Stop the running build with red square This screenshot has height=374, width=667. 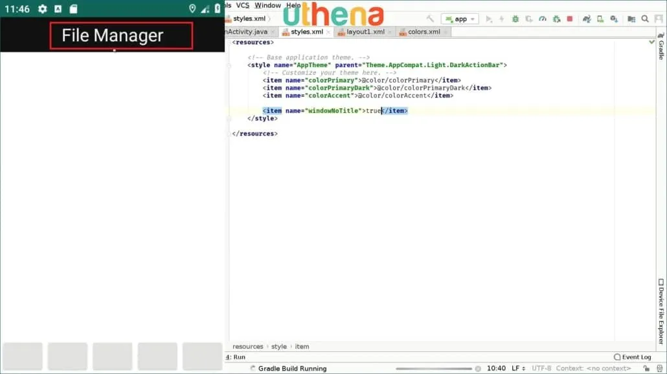(570, 19)
